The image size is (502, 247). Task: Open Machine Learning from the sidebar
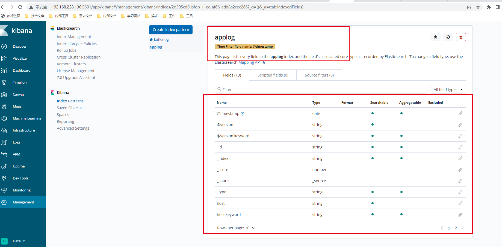pyautogui.click(x=27, y=118)
